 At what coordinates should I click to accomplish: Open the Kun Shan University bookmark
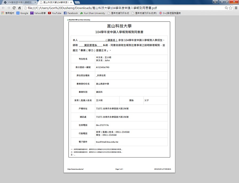coord(93,13)
